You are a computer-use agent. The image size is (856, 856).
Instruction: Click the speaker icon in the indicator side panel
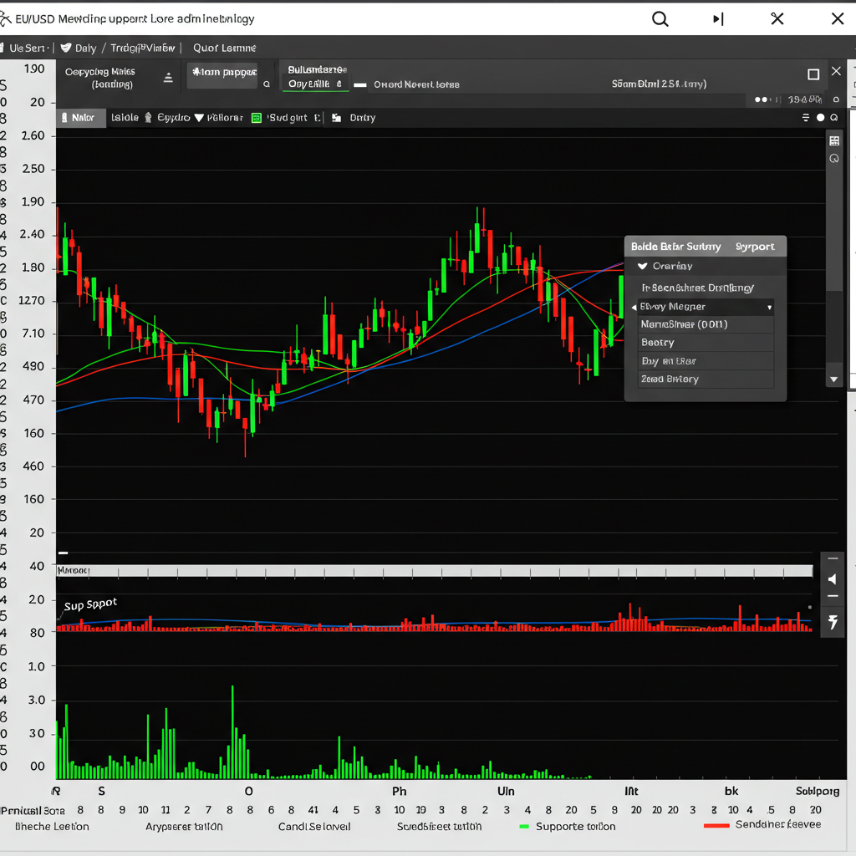pos(833,579)
